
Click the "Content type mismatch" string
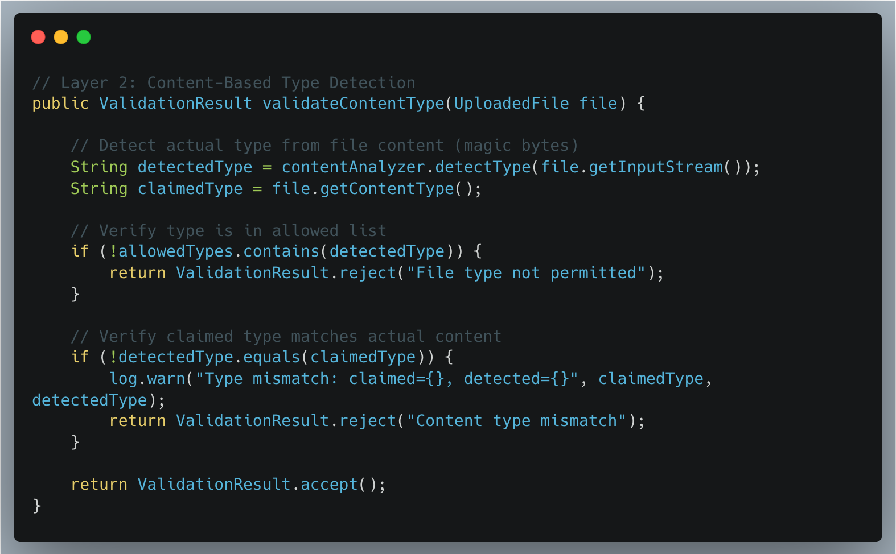click(x=516, y=421)
